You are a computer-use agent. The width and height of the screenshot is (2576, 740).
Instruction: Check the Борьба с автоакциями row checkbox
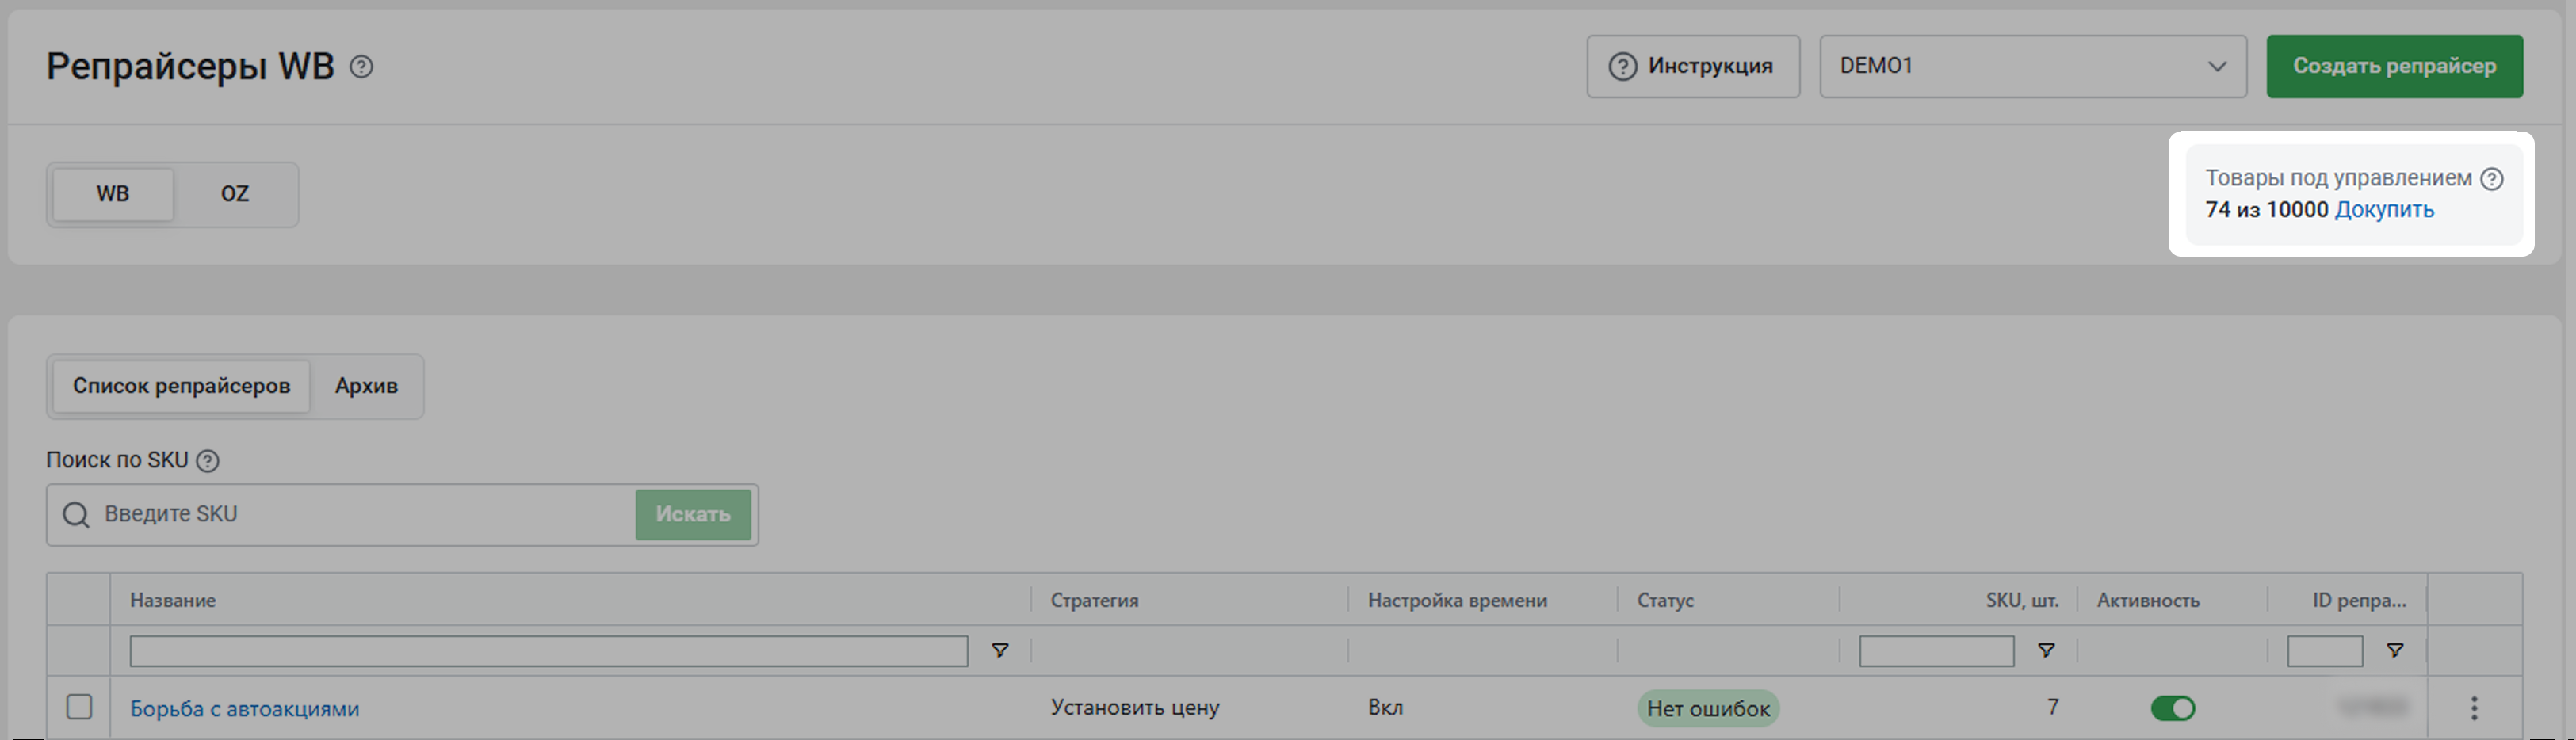pyautogui.click(x=79, y=707)
